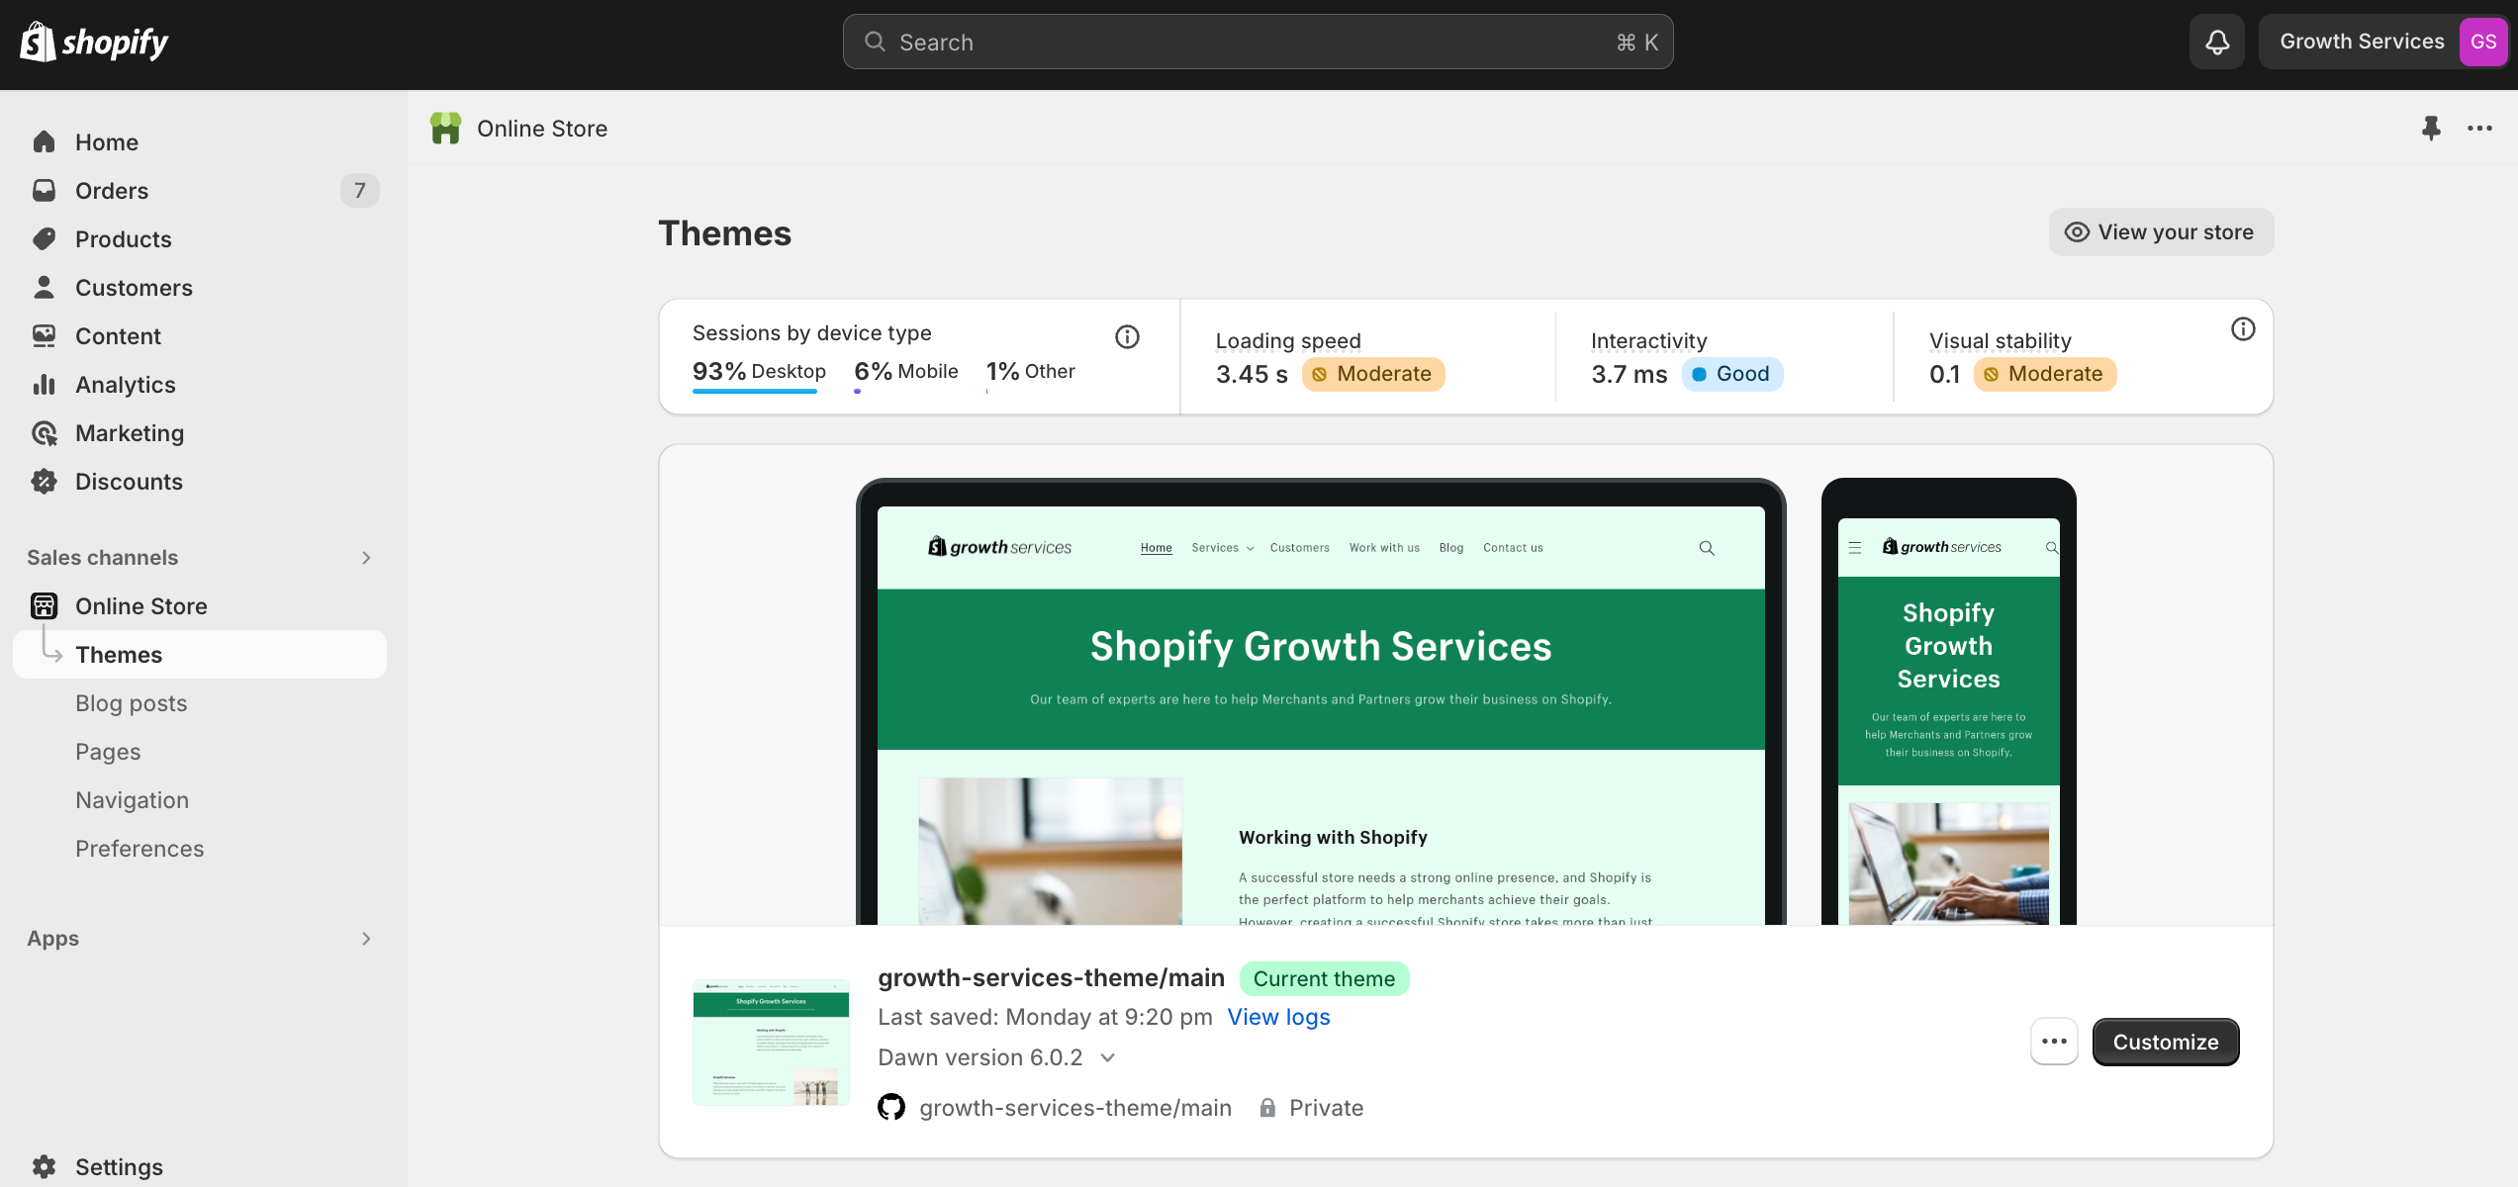This screenshot has height=1187, width=2518.
Task: Click the Visual stability Moderate badge
Action: click(2044, 373)
